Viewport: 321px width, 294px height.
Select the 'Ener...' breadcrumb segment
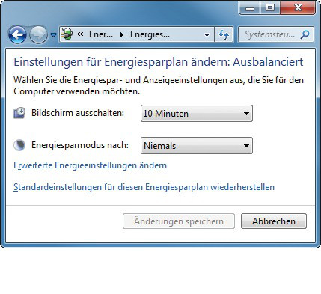coord(101,34)
